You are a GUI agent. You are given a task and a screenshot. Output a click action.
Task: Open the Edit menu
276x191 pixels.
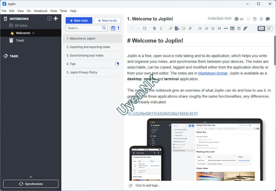click(x=12, y=11)
